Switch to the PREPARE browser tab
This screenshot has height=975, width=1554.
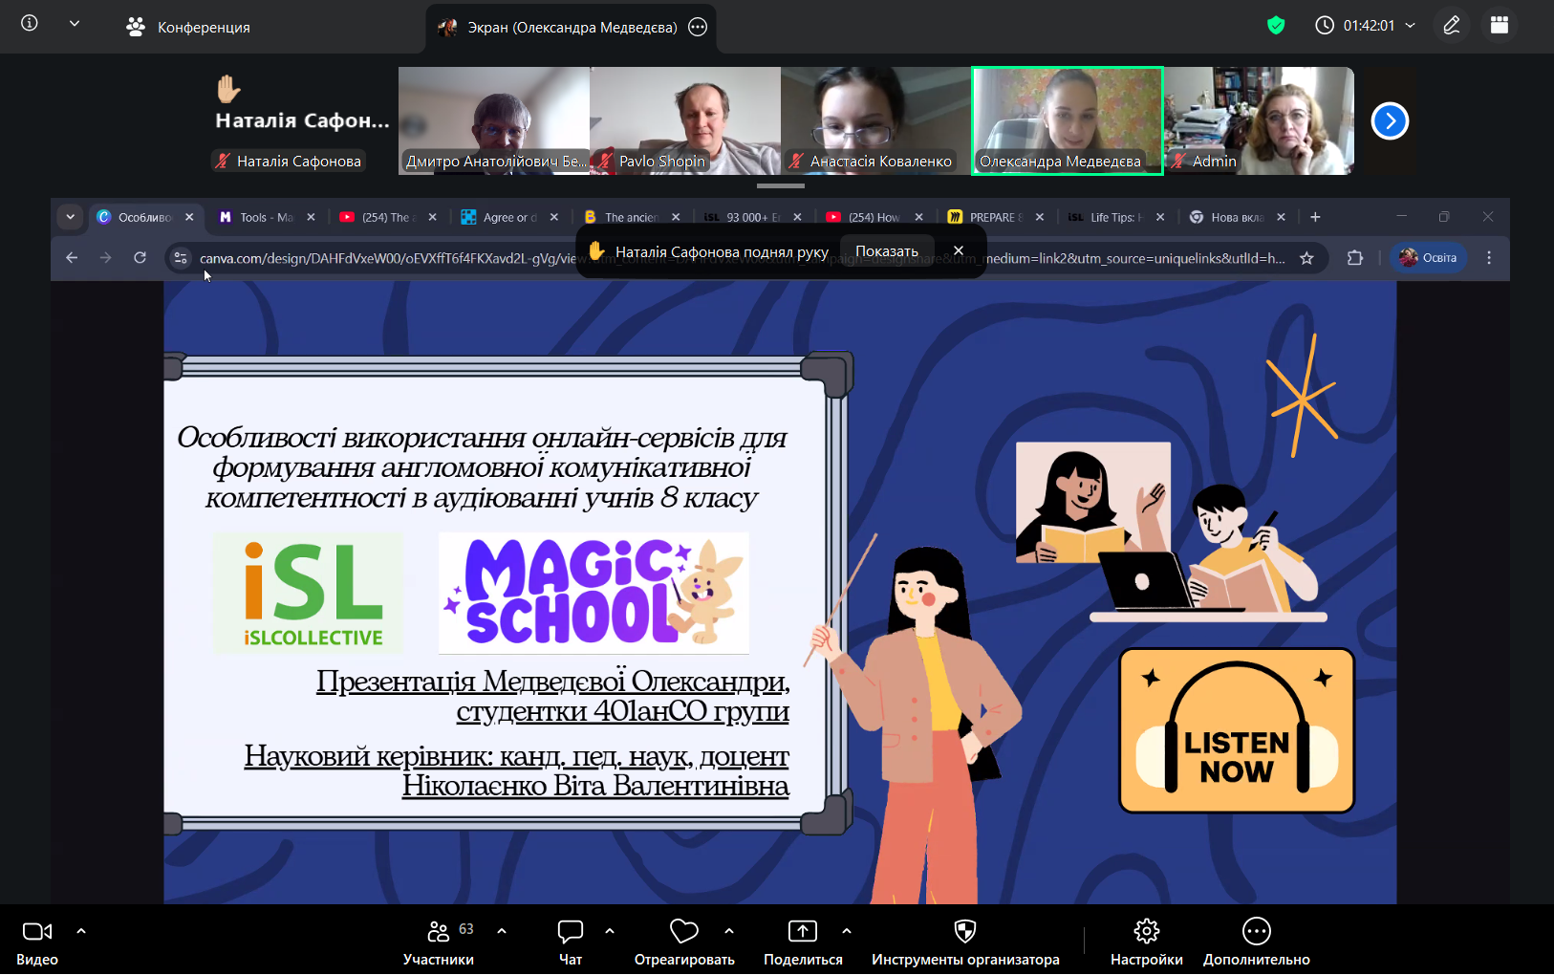pos(995,217)
